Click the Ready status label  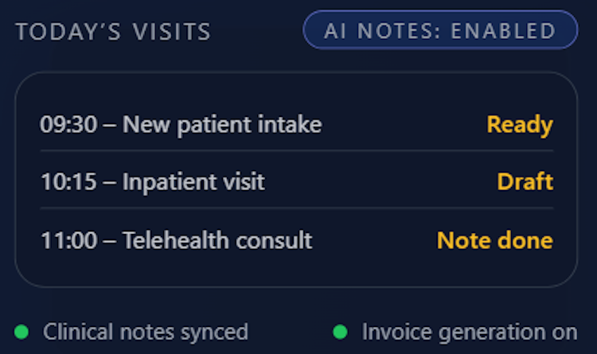pyautogui.click(x=520, y=125)
